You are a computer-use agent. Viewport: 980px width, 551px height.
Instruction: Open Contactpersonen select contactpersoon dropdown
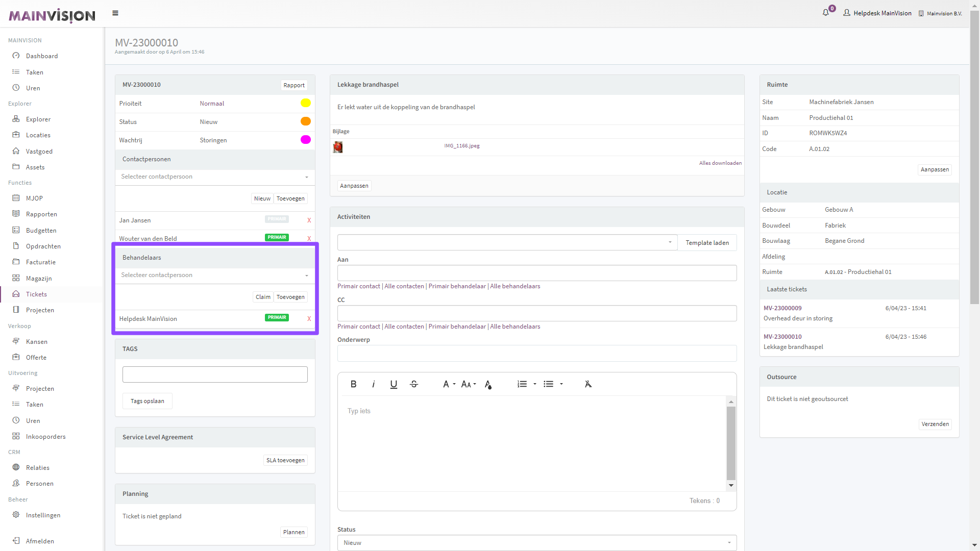(214, 177)
